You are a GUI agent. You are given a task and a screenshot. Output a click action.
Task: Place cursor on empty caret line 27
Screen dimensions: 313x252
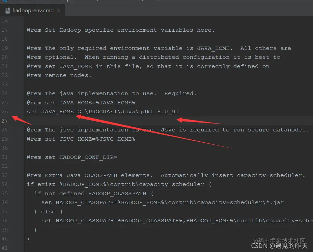[x=168, y=121]
